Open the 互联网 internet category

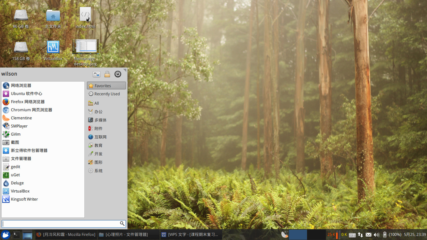[106, 137]
